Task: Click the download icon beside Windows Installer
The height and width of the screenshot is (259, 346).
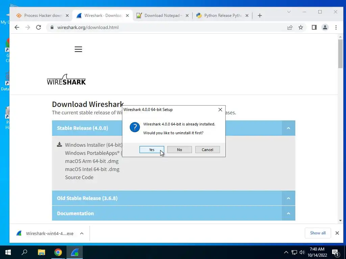Action: point(59,144)
